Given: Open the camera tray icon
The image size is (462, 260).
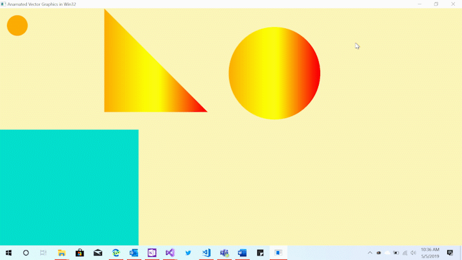Looking at the screenshot, I should (x=379, y=253).
